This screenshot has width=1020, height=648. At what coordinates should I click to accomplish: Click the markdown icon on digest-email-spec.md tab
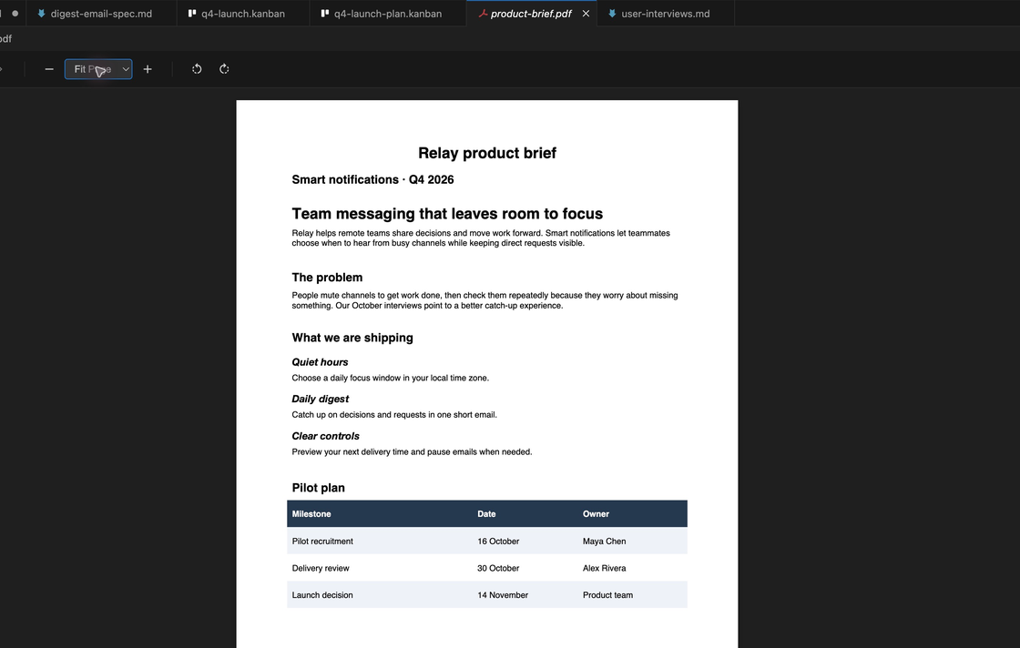41,13
